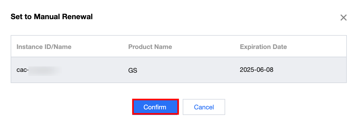Click the word Manual in the dialog heading

click(47, 17)
